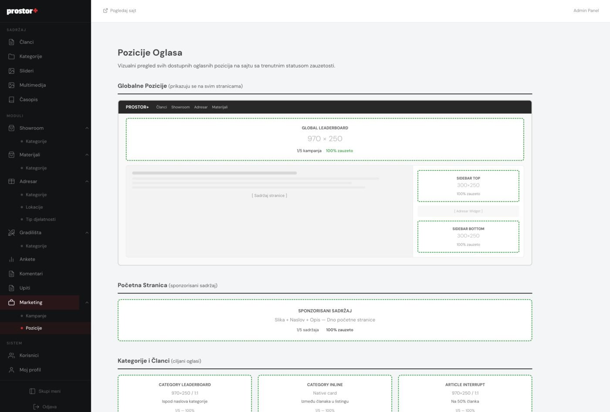Collapse the Materijali submenu chevron
The width and height of the screenshot is (610, 412).
click(x=87, y=155)
